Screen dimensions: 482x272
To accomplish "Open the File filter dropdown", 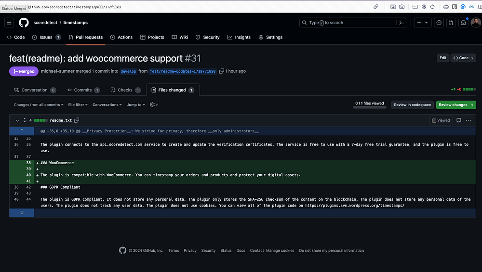I will pos(78,104).
